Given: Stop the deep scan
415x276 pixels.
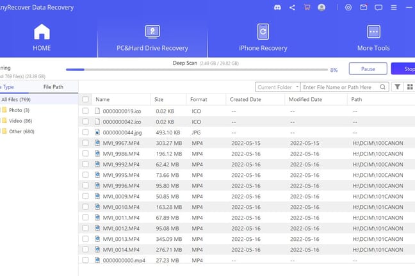Looking at the screenshot, I should click(x=403, y=69).
